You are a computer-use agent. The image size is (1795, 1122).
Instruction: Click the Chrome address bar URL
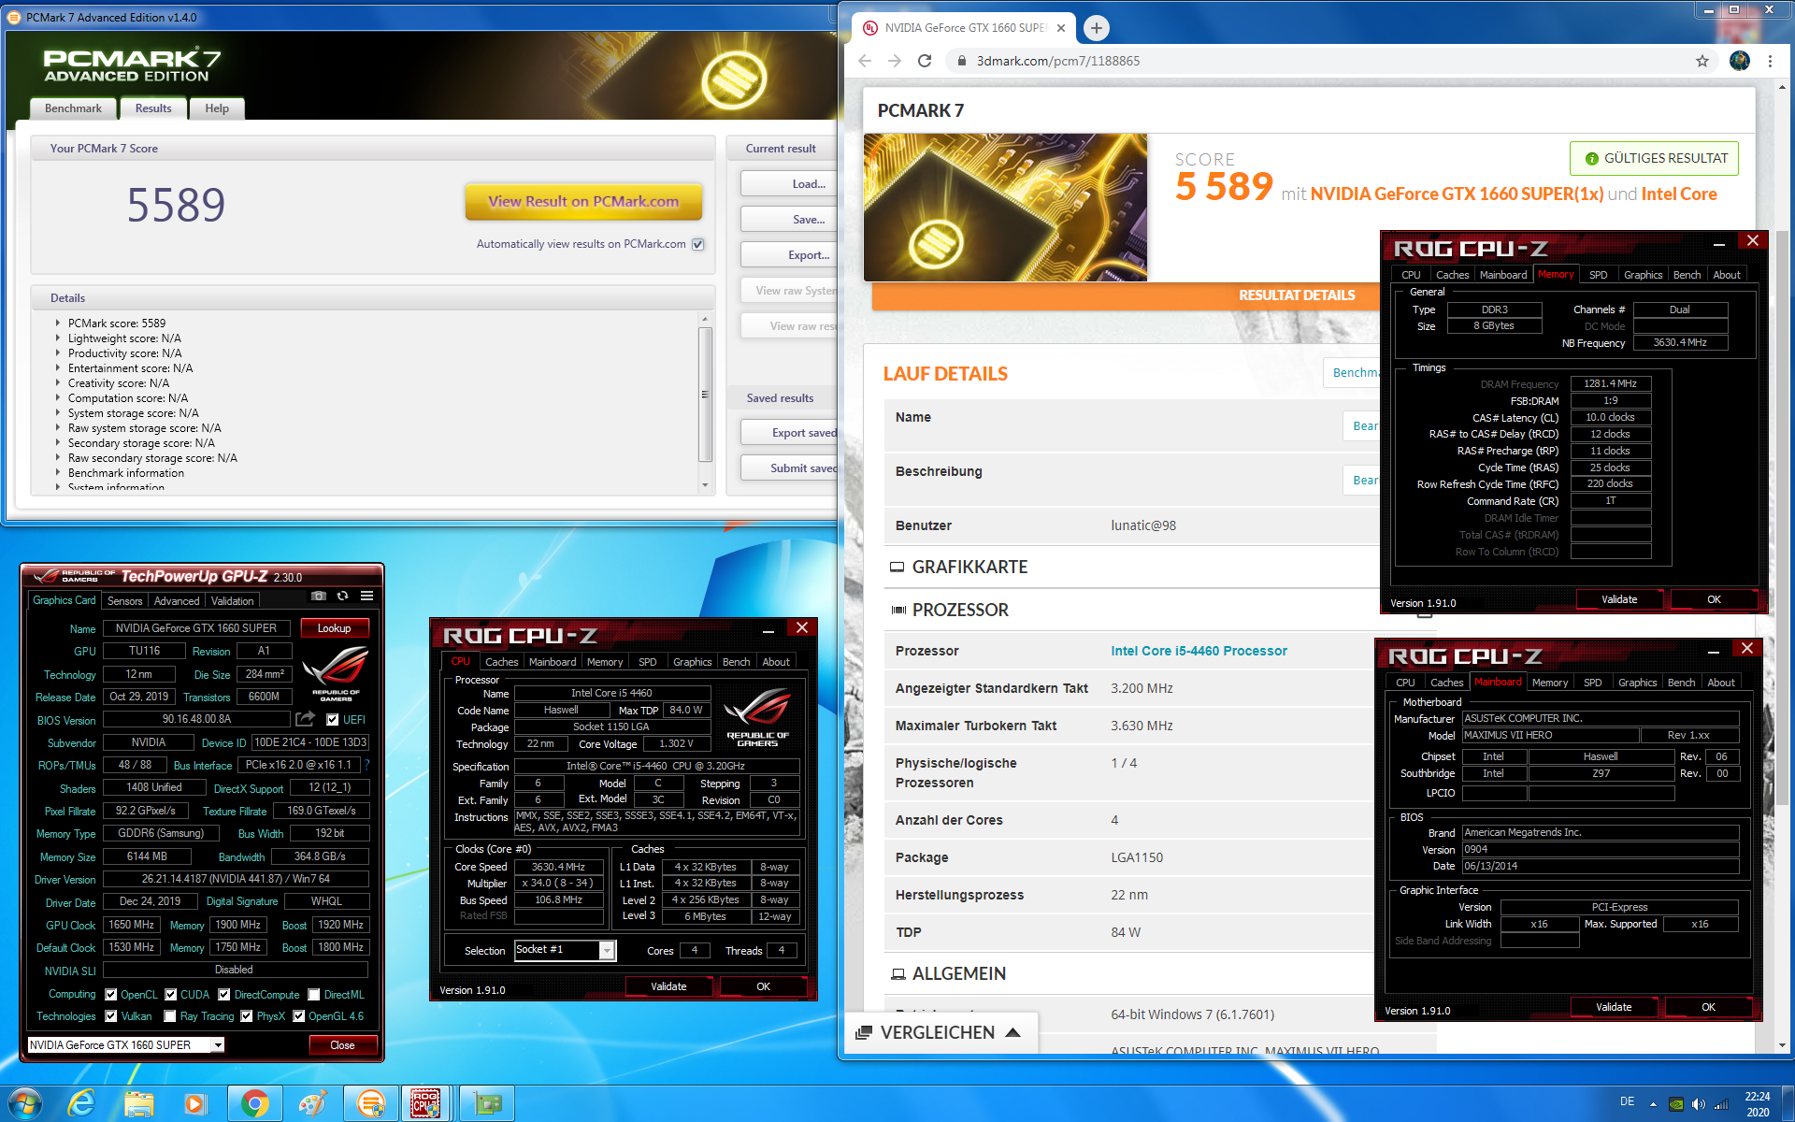point(1057,61)
